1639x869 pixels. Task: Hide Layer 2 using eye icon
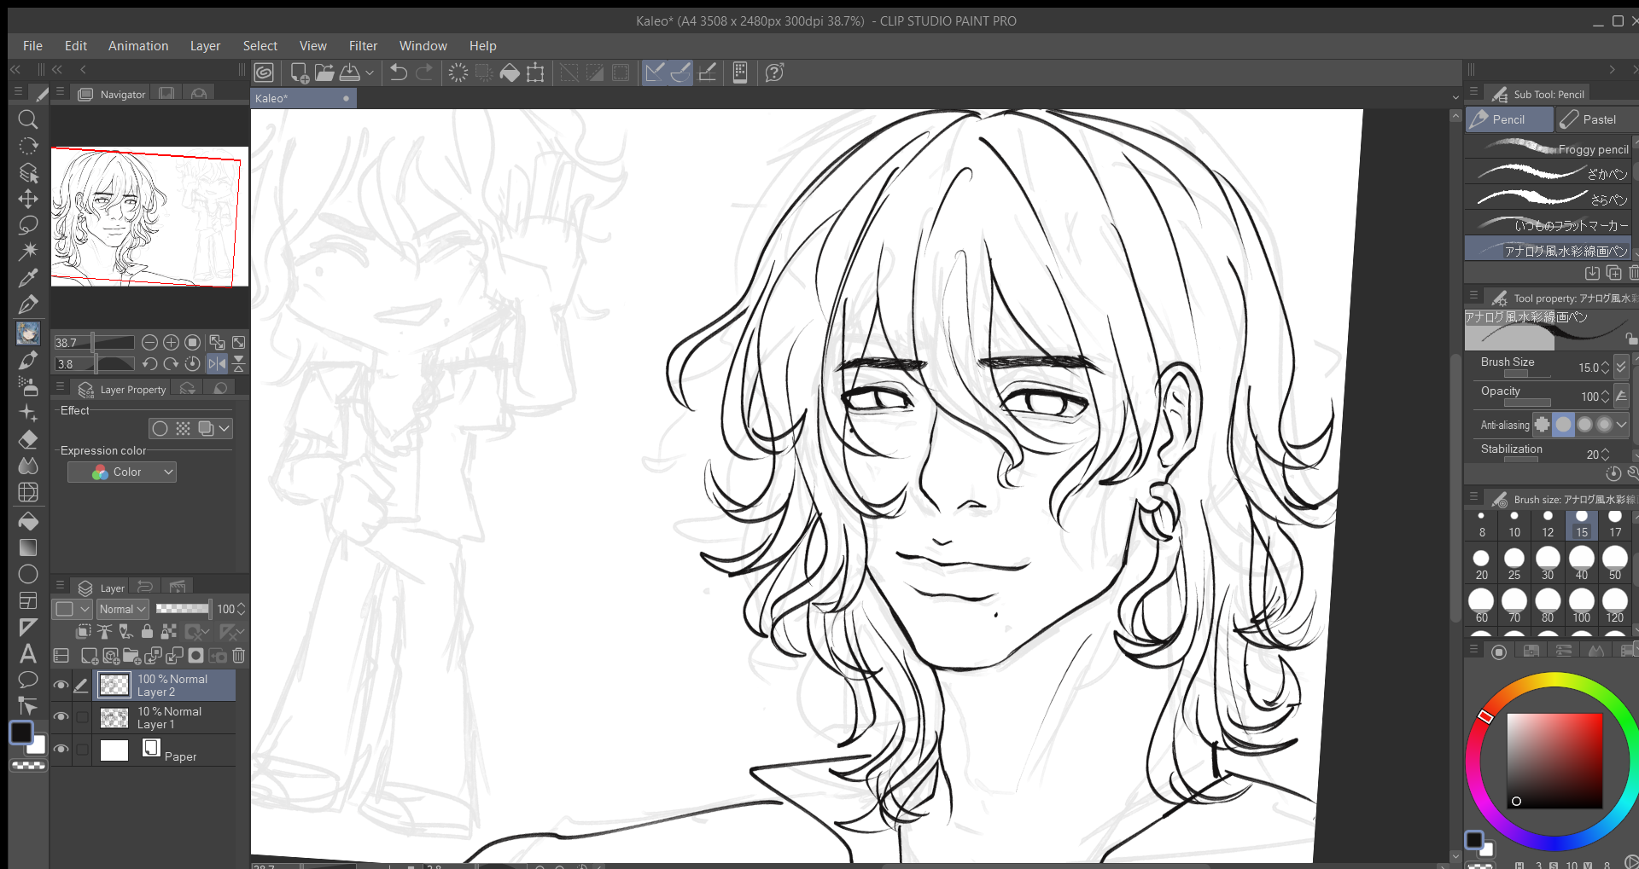pyautogui.click(x=61, y=685)
